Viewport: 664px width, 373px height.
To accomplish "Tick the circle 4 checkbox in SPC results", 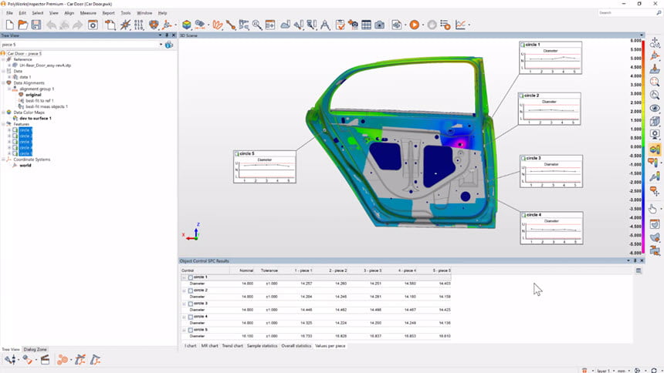I will tap(191, 317).
